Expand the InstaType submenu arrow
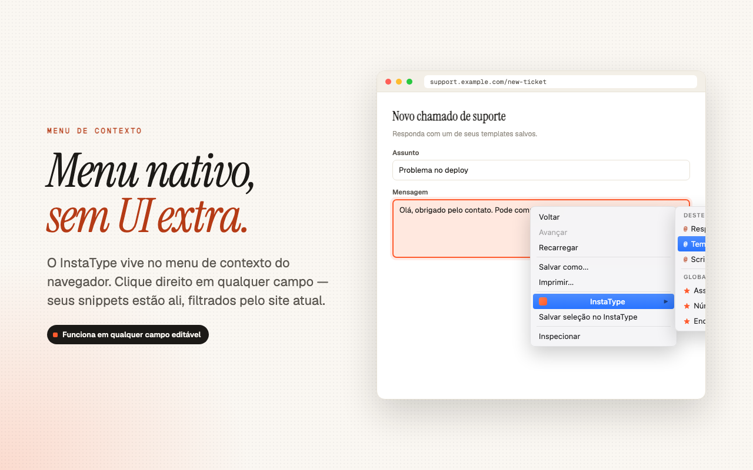The height and width of the screenshot is (470, 753). [666, 301]
